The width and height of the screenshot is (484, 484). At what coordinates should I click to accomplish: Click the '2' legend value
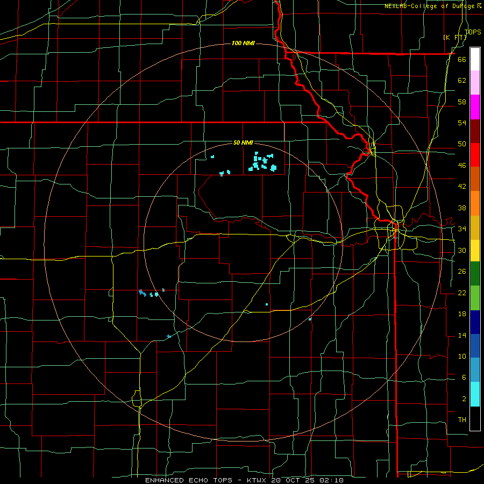point(464,399)
